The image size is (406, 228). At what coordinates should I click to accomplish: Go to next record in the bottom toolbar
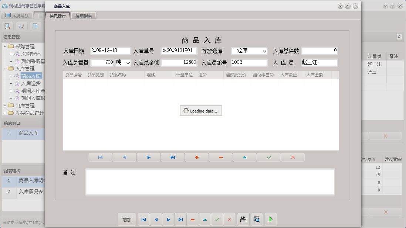(168, 220)
